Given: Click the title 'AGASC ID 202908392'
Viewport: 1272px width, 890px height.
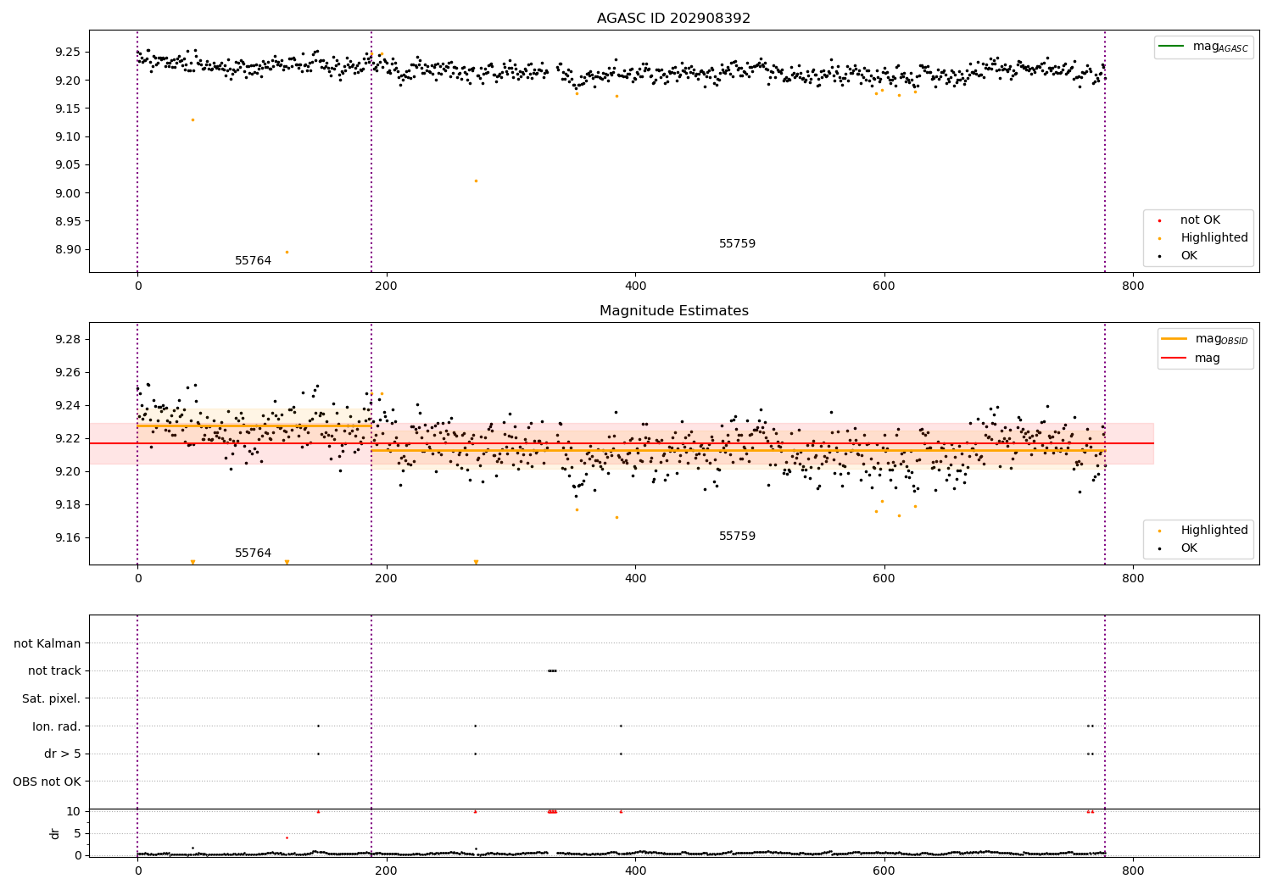Looking at the screenshot, I should click(x=673, y=19).
